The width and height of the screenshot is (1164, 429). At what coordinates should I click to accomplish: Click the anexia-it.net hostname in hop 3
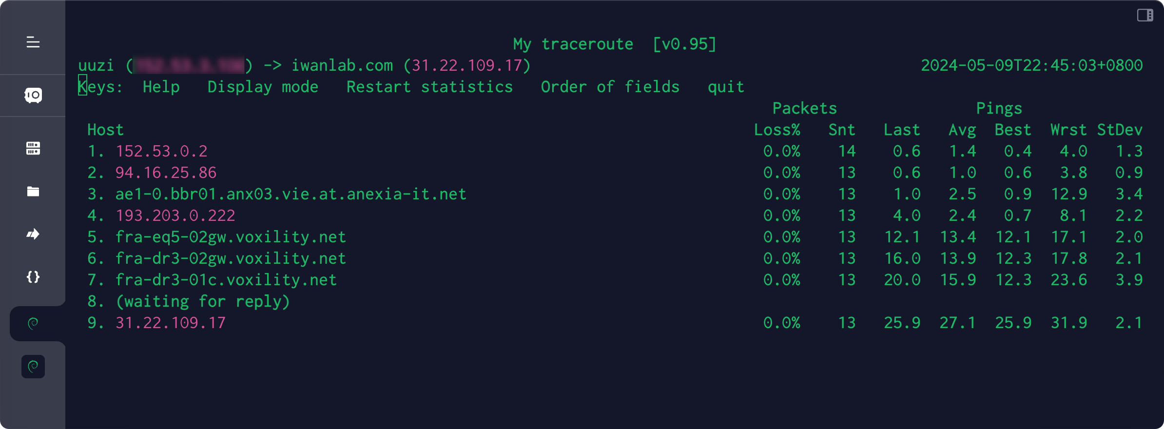coord(291,194)
